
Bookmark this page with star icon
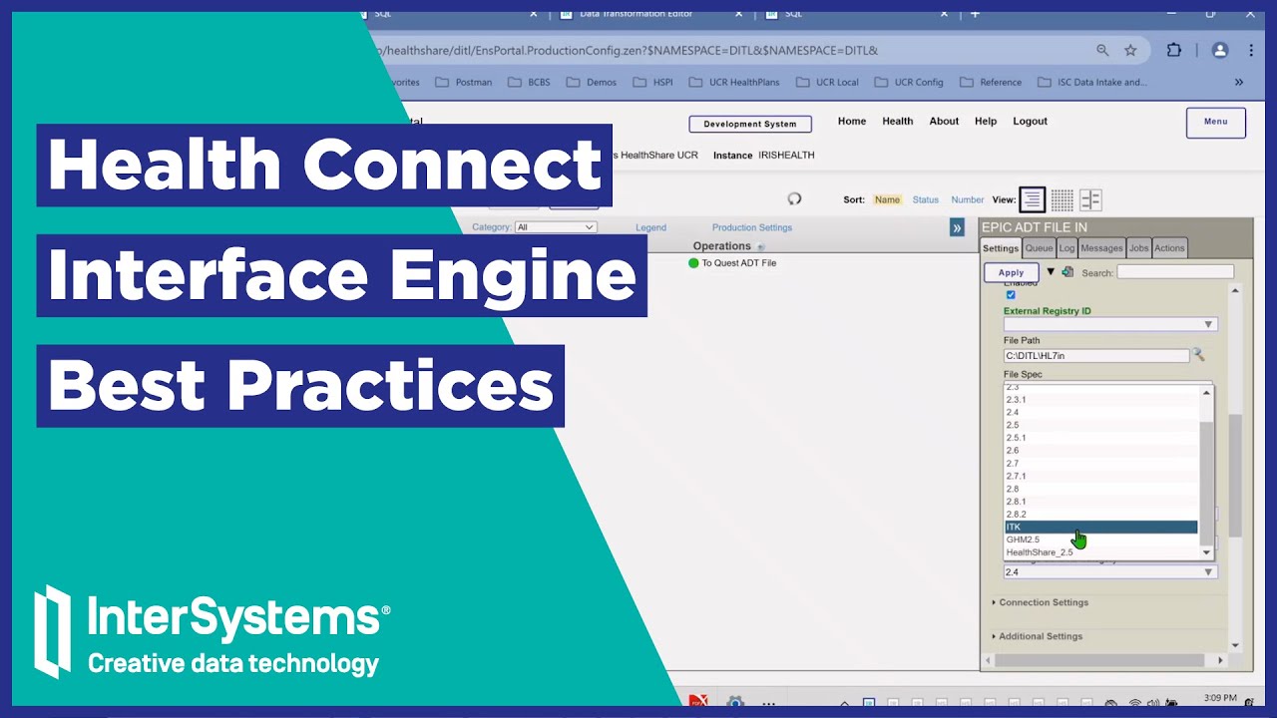[x=1130, y=50]
